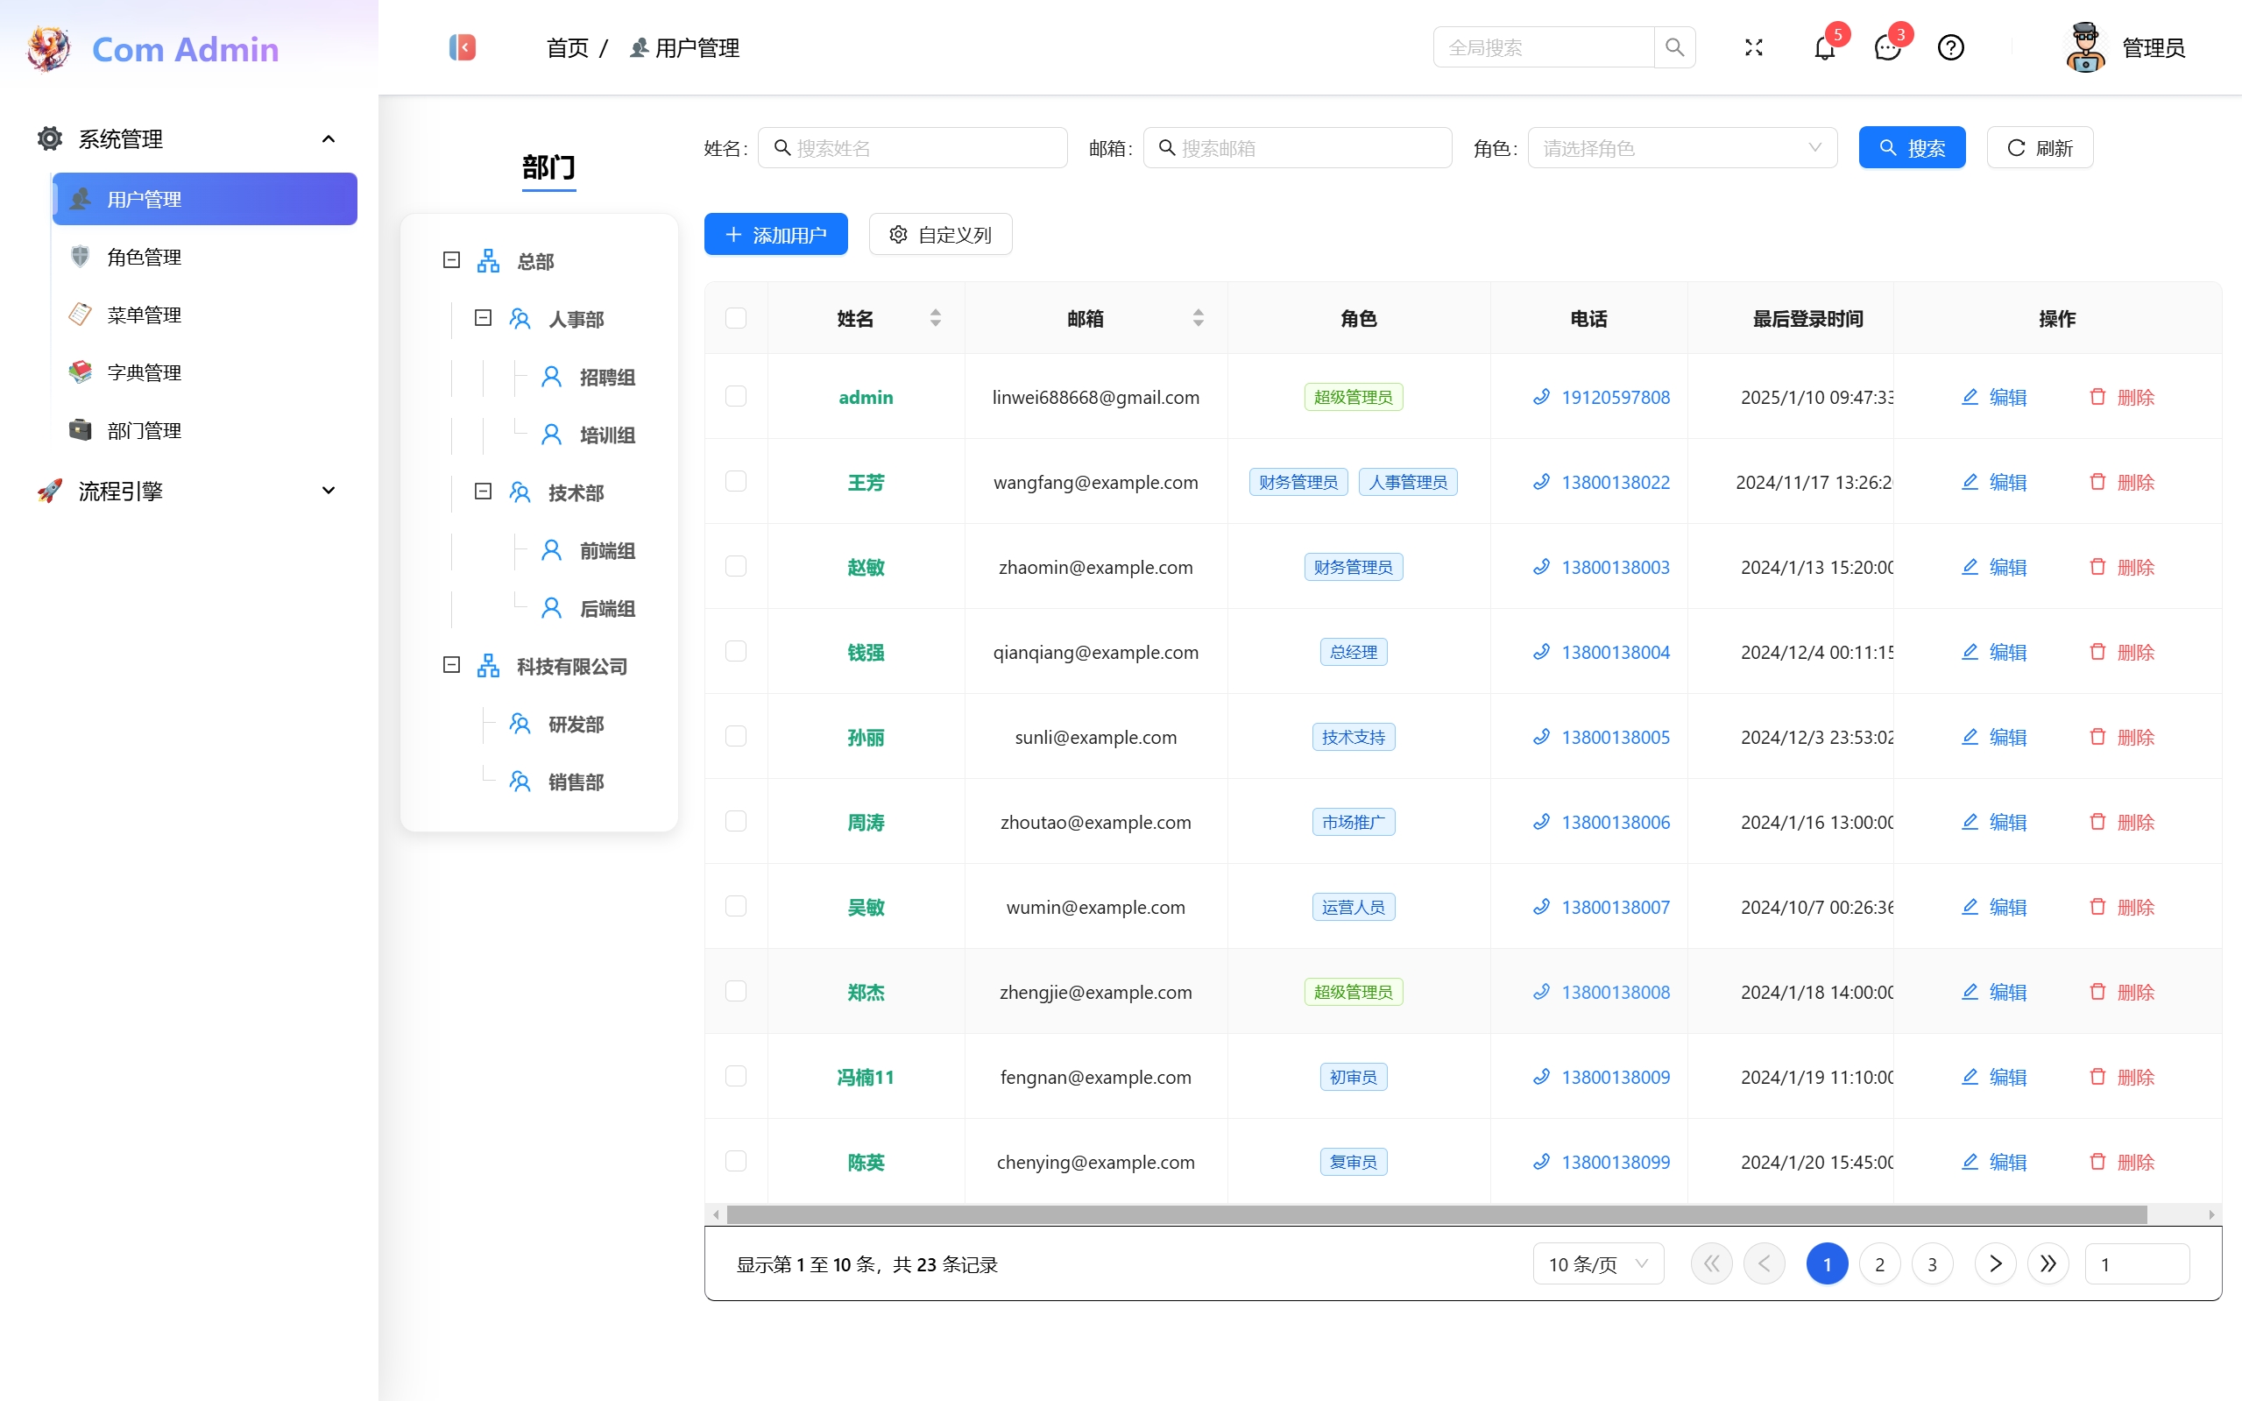Open the 10 条/页 page size dropdown
The height and width of the screenshot is (1401, 2242).
[1597, 1263]
